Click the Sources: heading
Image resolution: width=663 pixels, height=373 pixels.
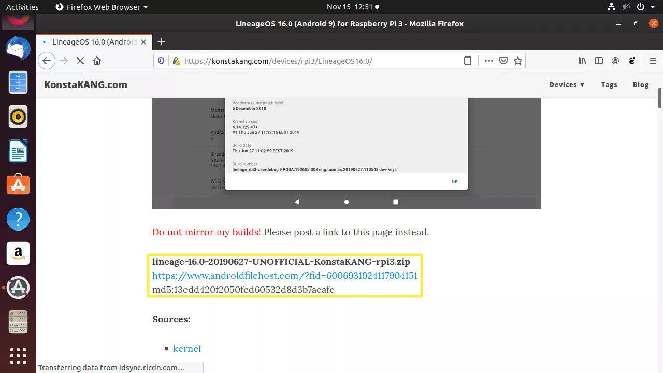click(171, 319)
